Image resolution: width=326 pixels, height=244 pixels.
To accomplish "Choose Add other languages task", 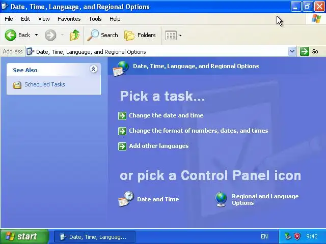I will click(159, 146).
